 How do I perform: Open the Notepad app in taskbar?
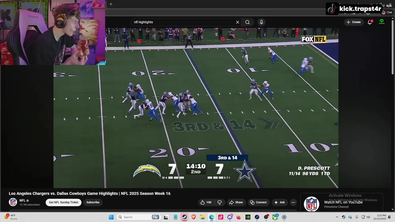tap(175, 217)
